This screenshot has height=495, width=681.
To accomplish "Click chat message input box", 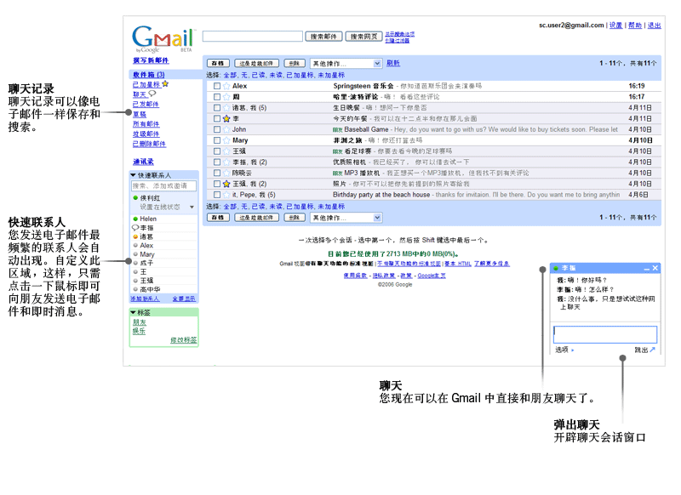I will point(605,335).
